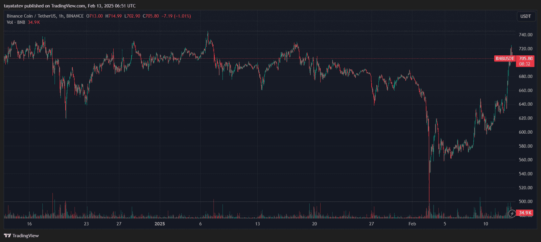Image resolution: width=541 pixels, height=242 pixels.
Task: Click the 16 date label on time axis
Action: tap(29, 224)
